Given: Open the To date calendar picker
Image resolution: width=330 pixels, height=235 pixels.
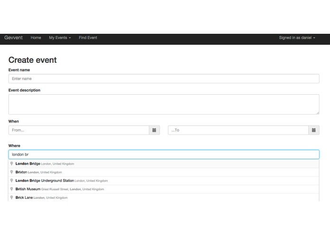Looking at the screenshot, I should pos(313,130).
